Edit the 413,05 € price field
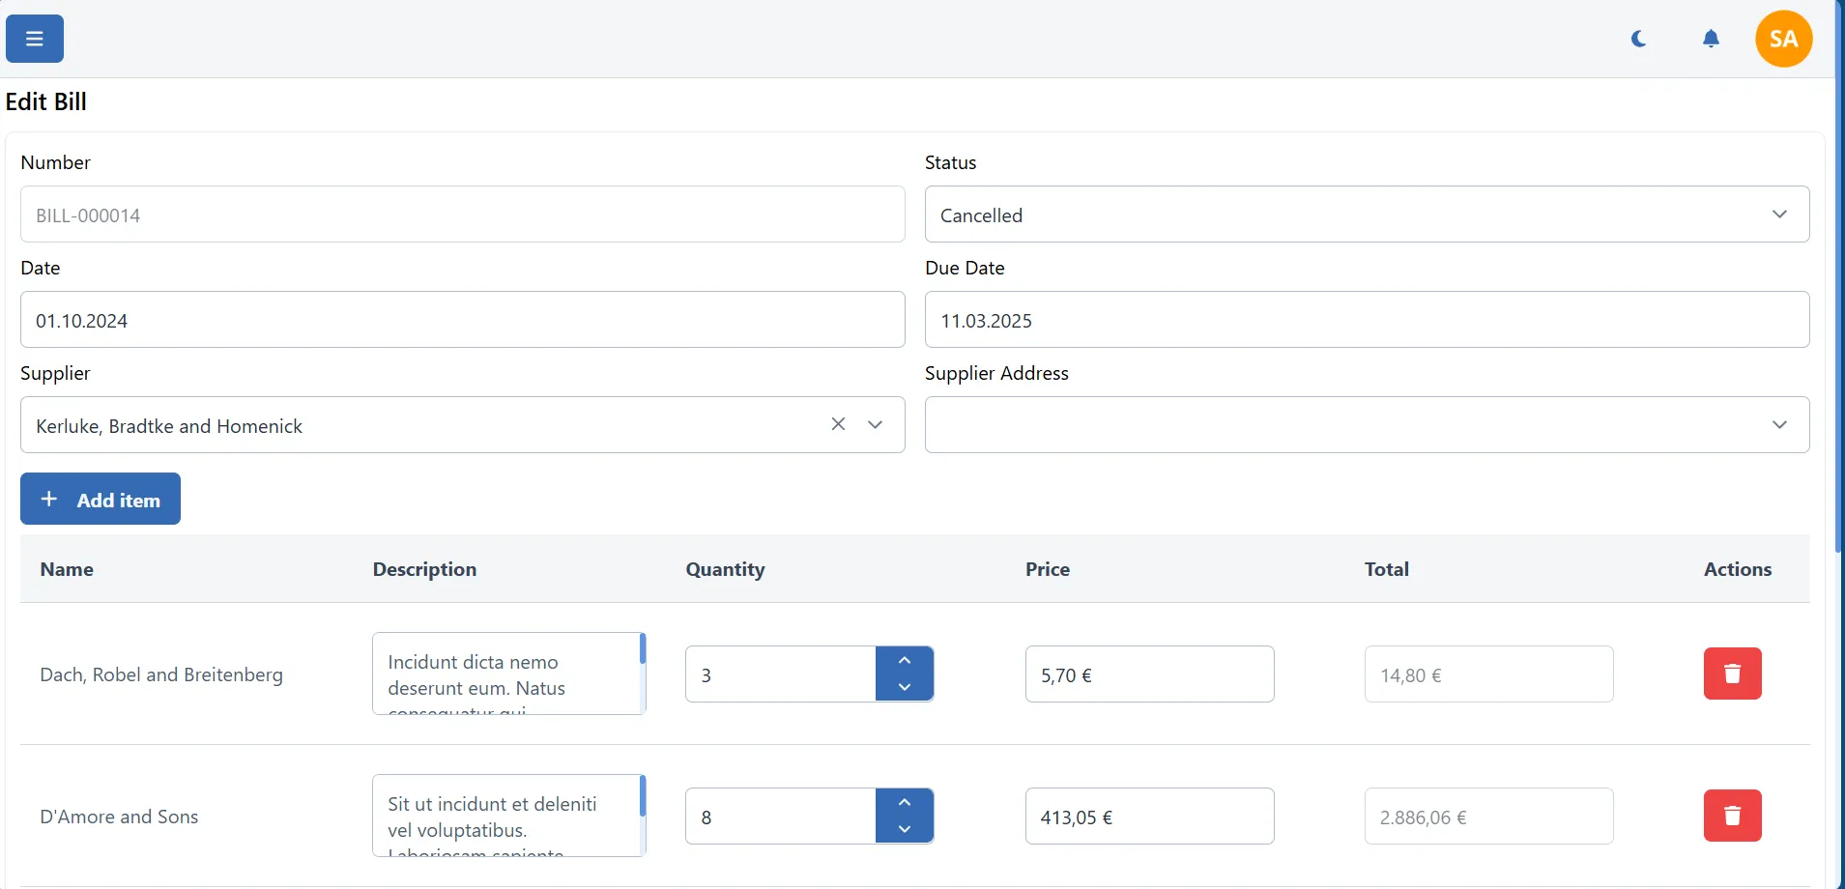The image size is (1845, 889). click(1149, 817)
